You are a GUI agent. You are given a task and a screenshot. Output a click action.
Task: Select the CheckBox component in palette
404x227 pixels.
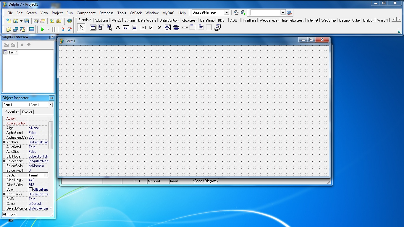coord(151,28)
